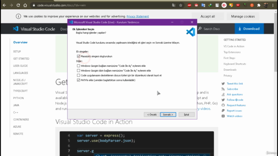Image resolution: width=278 pixels, height=156 pixels.
Task: Open the Gmail extension icon
Action: click(x=196, y=5)
